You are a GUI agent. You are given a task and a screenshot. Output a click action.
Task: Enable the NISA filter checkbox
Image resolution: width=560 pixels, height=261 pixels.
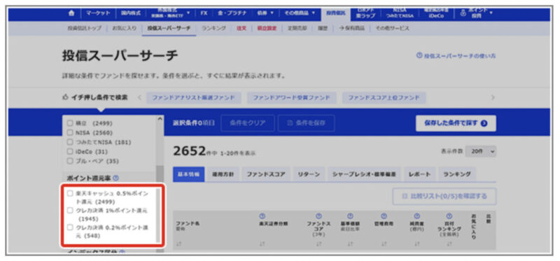pos(70,133)
